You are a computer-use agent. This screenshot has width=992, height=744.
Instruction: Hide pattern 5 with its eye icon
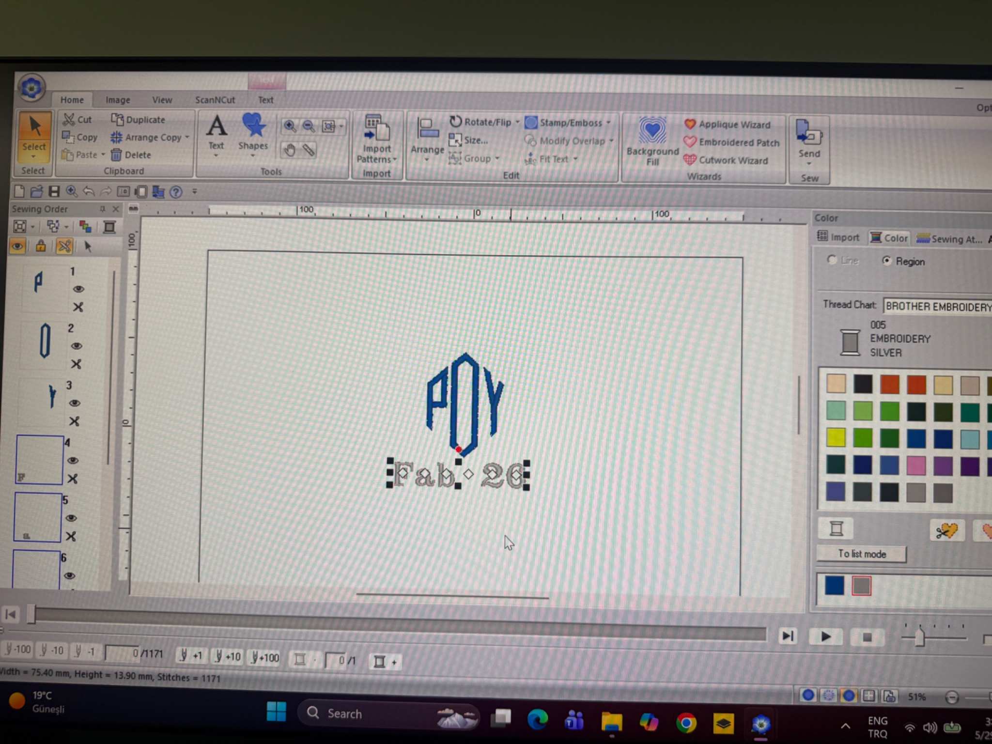(71, 518)
